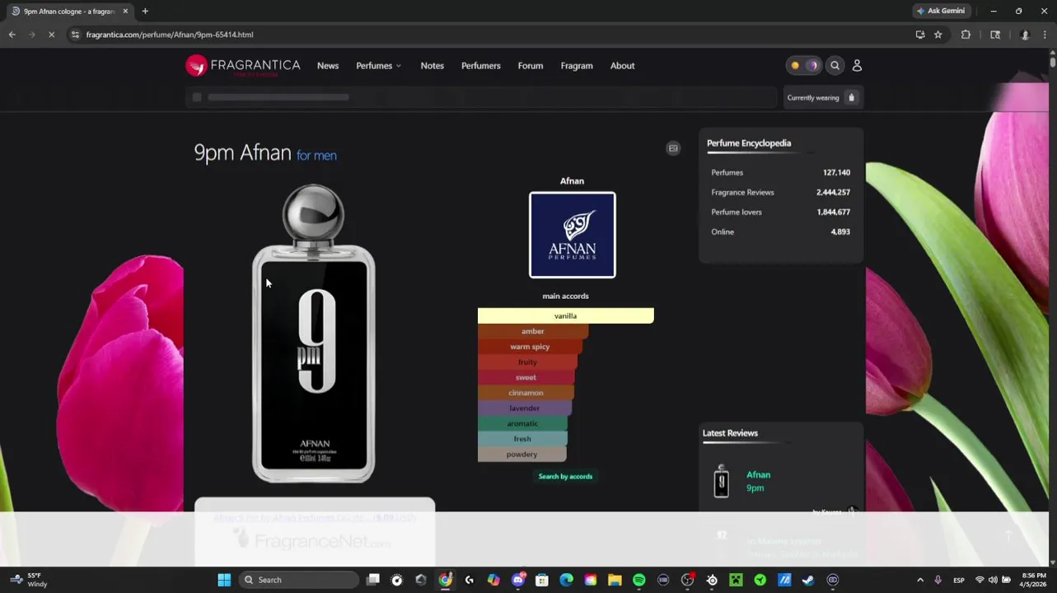1057x593 pixels.
Task: Open Discord from the taskbar
Action: coord(518,580)
